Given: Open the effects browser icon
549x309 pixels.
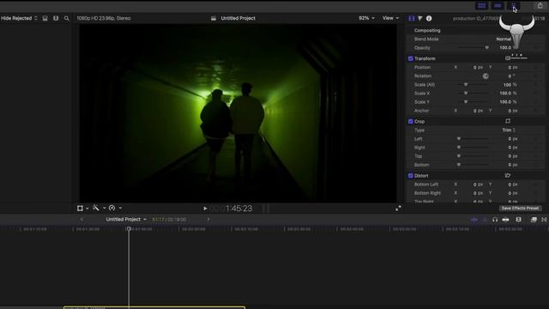Looking at the screenshot, I should (534, 220).
